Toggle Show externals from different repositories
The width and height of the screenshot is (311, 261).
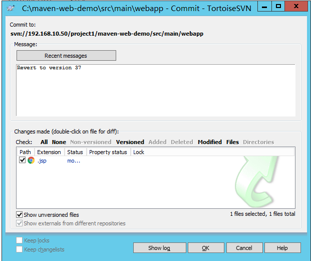tap(19, 223)
